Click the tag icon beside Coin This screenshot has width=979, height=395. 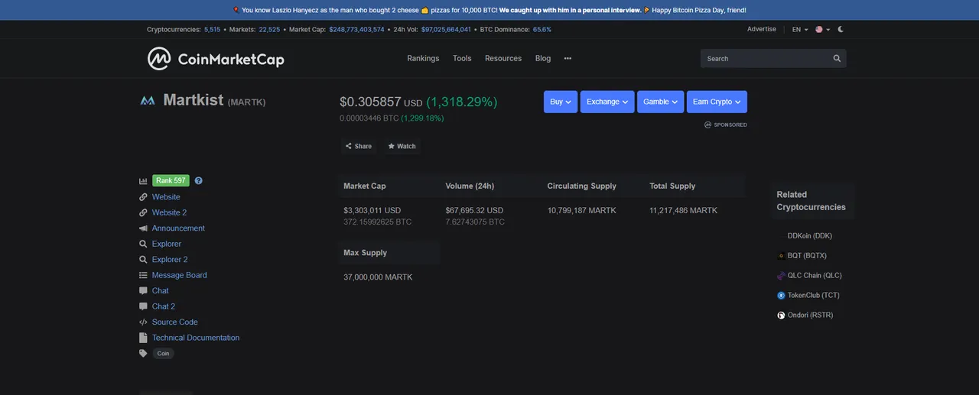(143, 354)
